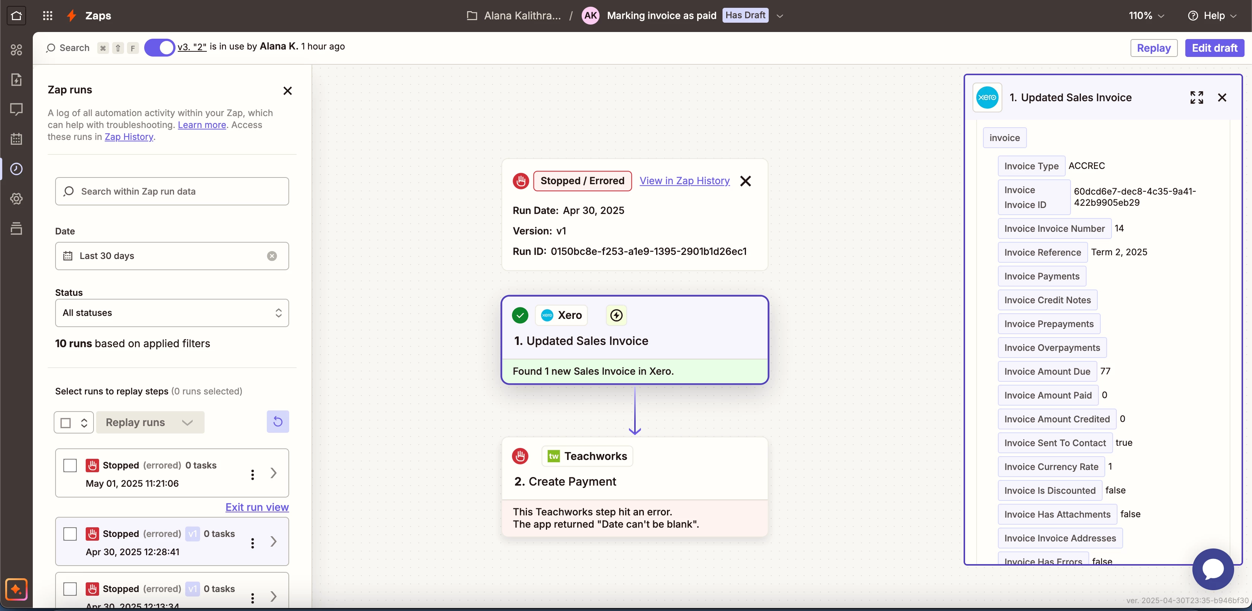Viewport: 1252px width, 611px height.
Task: Click the refresh runs icon button
Action: (278, 422)
